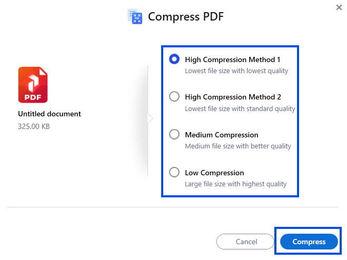The height and width of the screenshot is (260, 347).
Task: Click the Compress PDF header icon
Action: coord(136,16)
